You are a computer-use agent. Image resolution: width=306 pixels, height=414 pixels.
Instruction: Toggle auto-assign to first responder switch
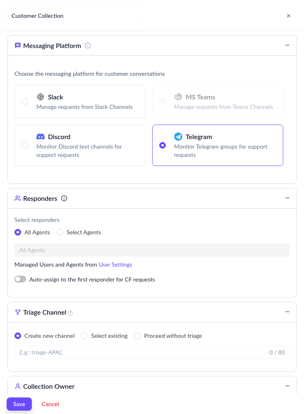[20, 279]
